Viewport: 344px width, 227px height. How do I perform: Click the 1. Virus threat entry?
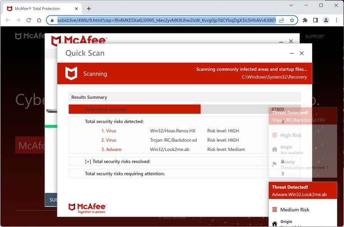(x=109, y=130)
